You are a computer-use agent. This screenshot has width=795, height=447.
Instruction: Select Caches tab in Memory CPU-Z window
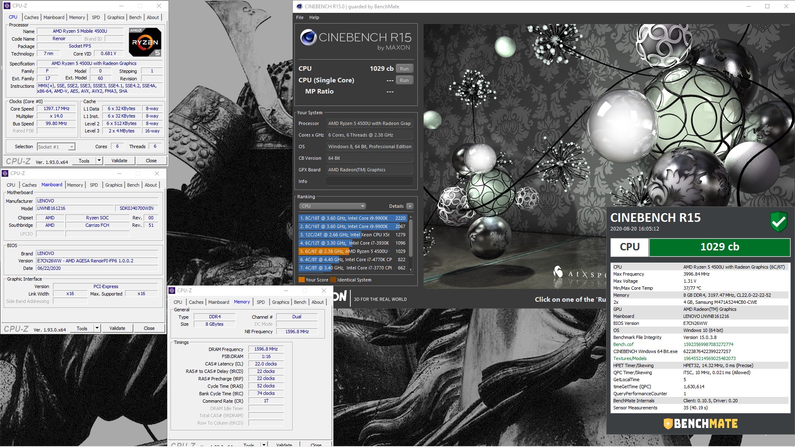pos(196,302)
